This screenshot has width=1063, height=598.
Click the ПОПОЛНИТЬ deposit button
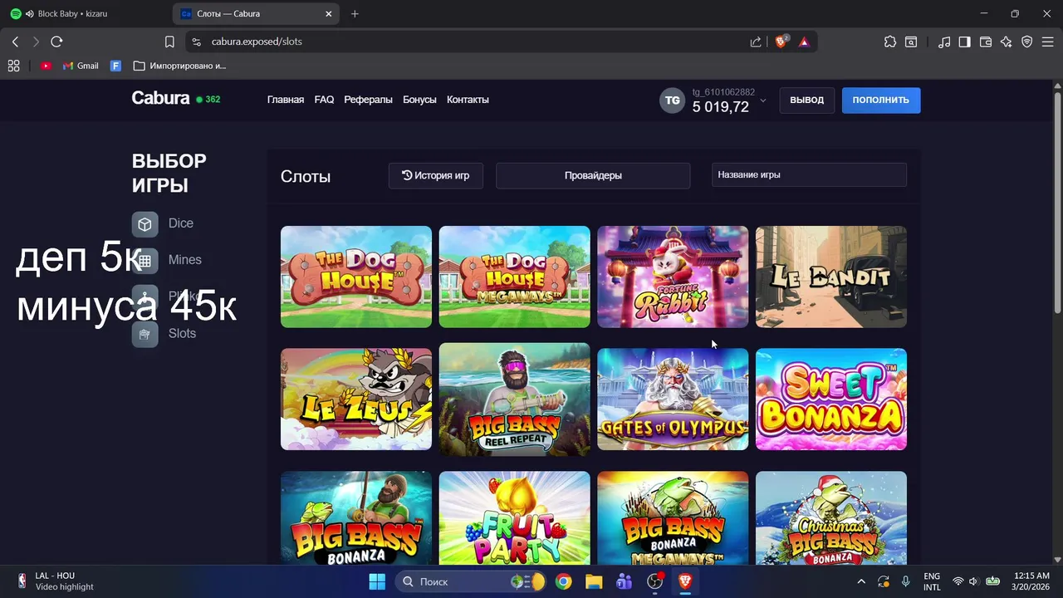[880, 100]
